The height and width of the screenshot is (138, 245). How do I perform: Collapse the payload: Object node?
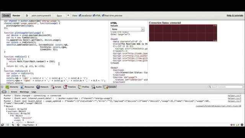(x=7, y=111)
